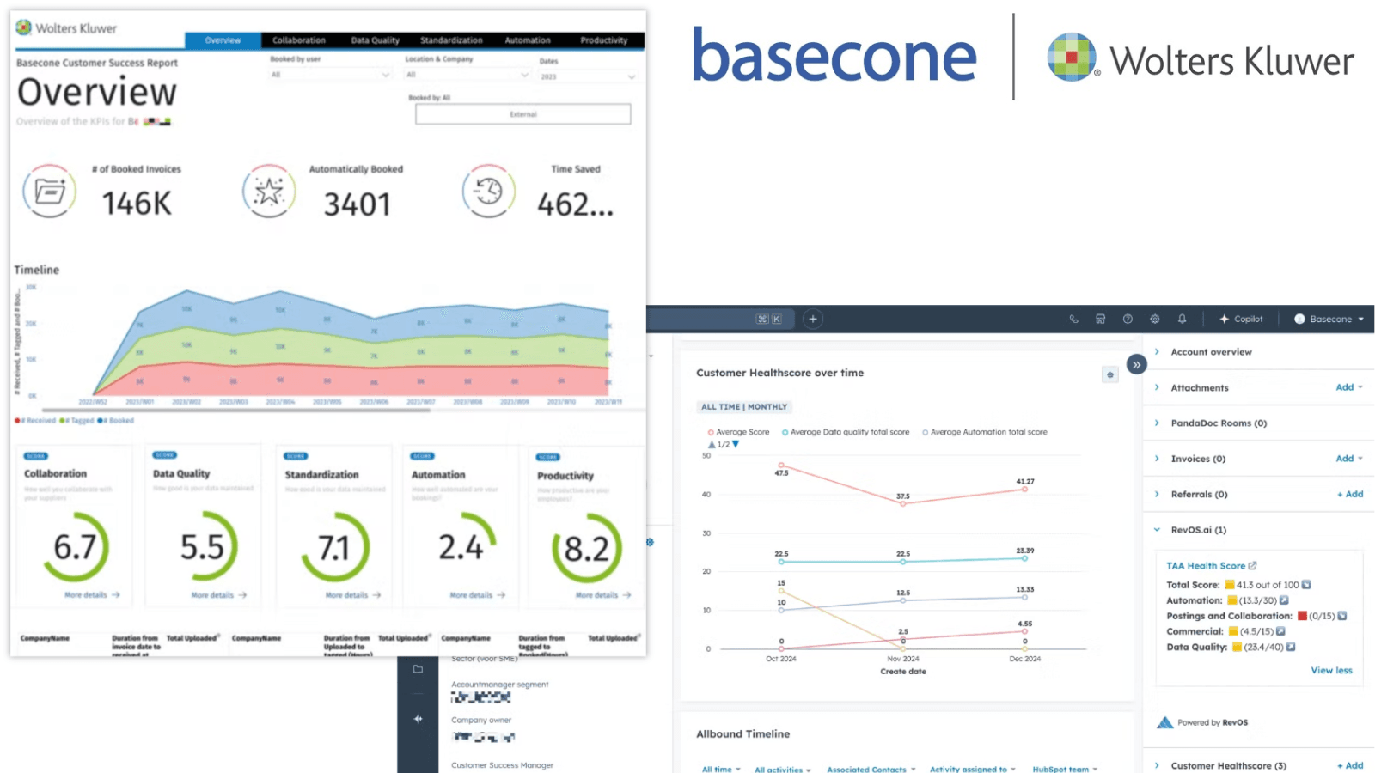Open the All time filter dropdown
The width and height of the screenshot is (1375, 773).
721,770
